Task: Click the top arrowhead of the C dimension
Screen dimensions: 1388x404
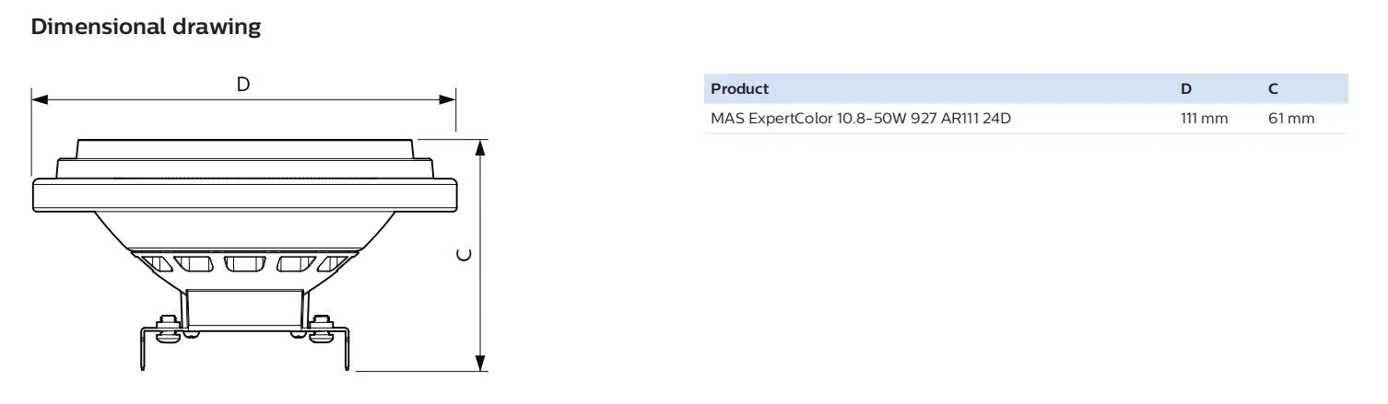Action: 479,146
